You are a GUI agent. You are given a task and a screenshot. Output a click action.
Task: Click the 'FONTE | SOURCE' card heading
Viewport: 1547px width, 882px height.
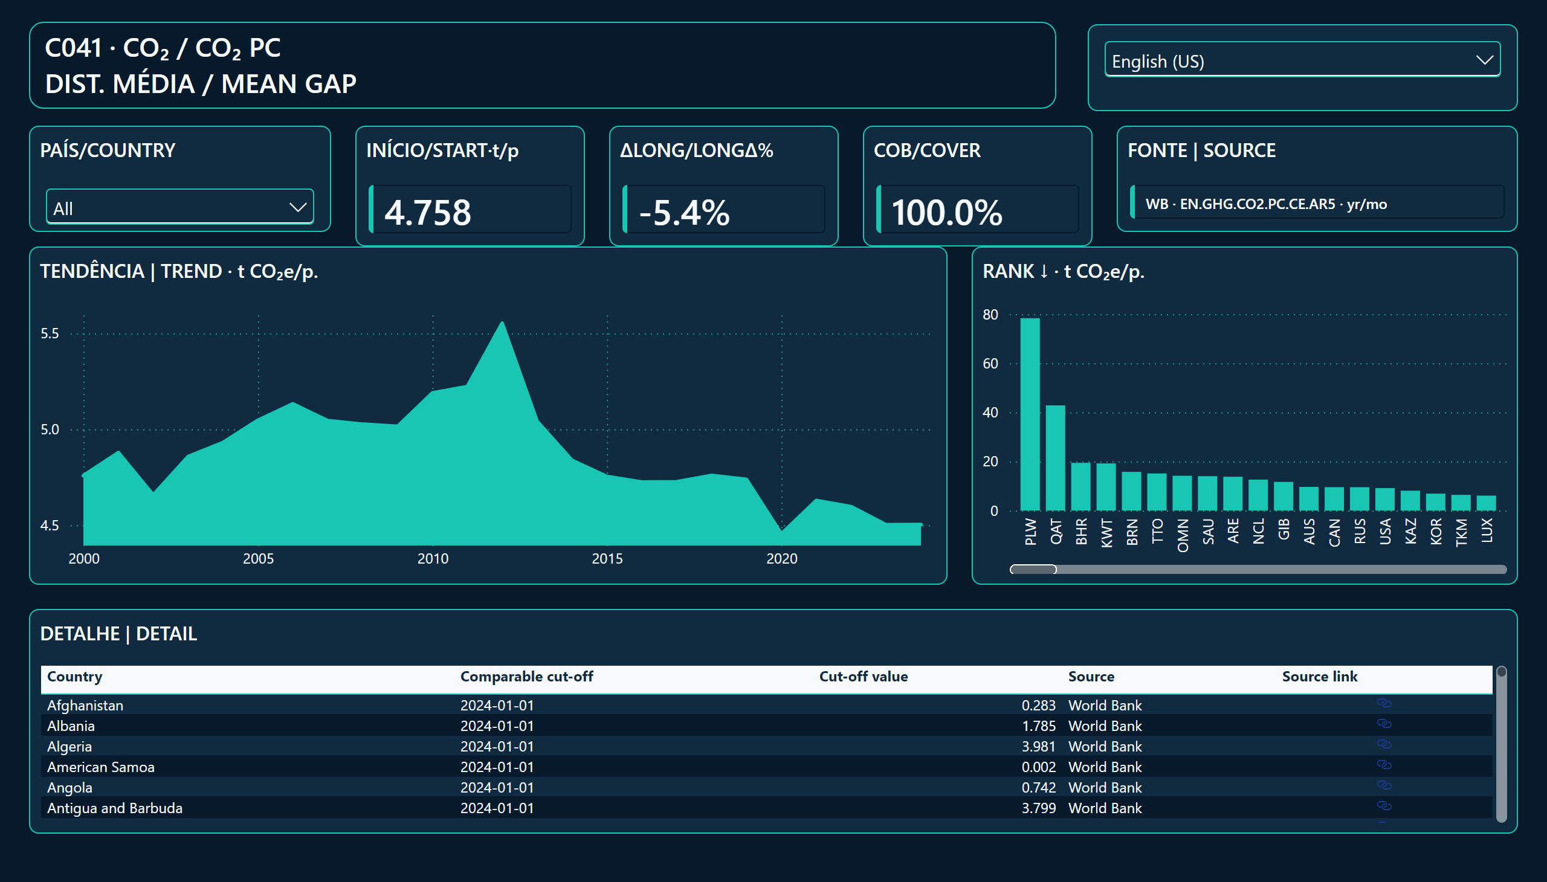pyautogui.click(x=1201, y=150)
